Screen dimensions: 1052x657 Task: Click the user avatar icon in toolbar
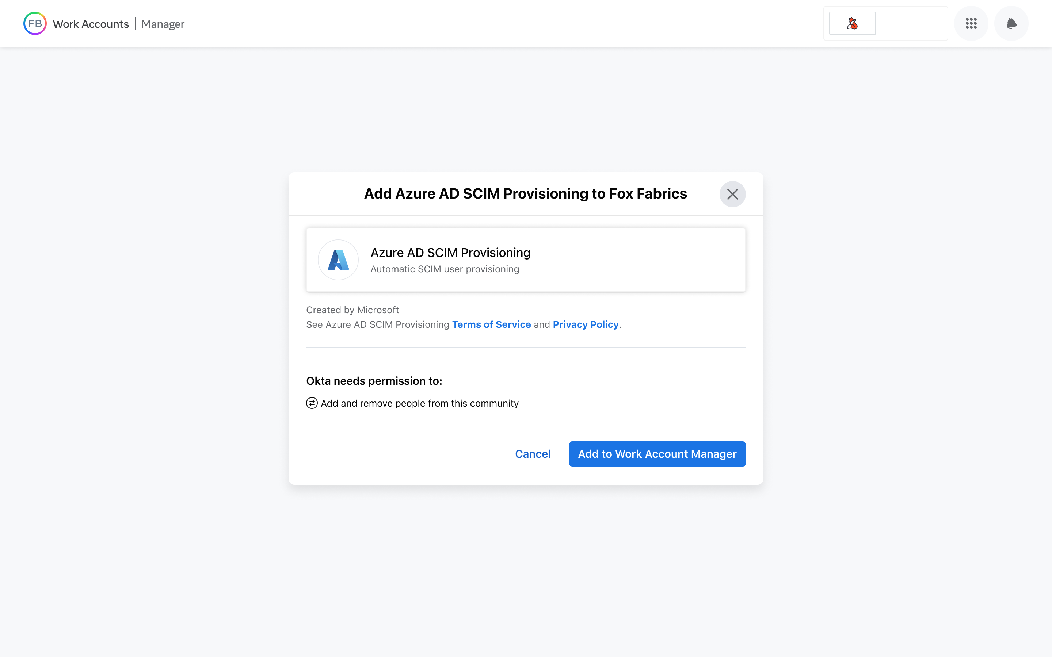pos(851,23)
